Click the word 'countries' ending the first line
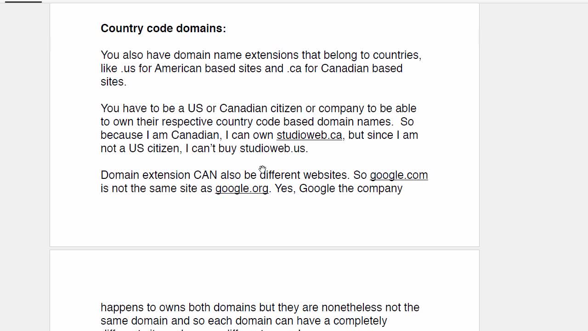The image size is (588, 331). pyautogui.click(x=396, y=55)
